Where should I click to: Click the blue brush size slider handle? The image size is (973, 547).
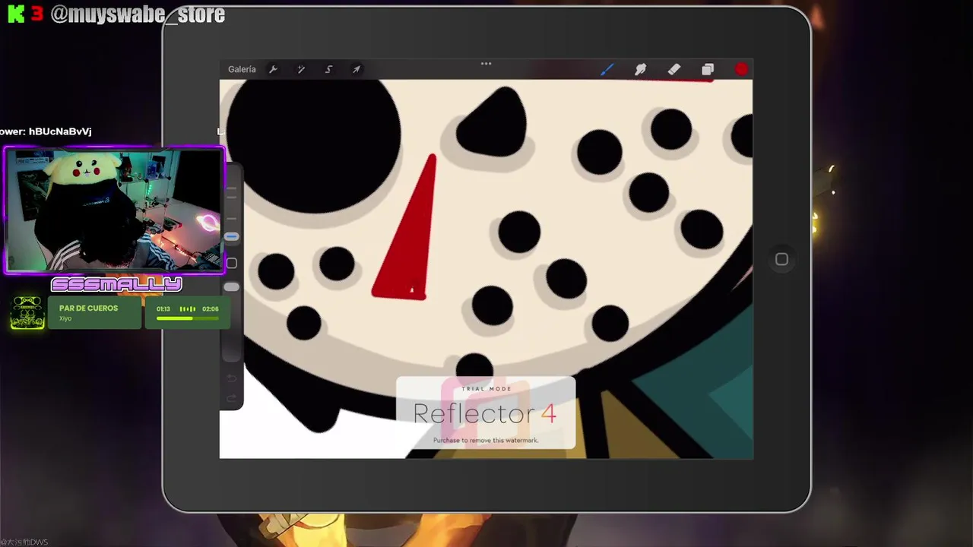coord(231,236)
